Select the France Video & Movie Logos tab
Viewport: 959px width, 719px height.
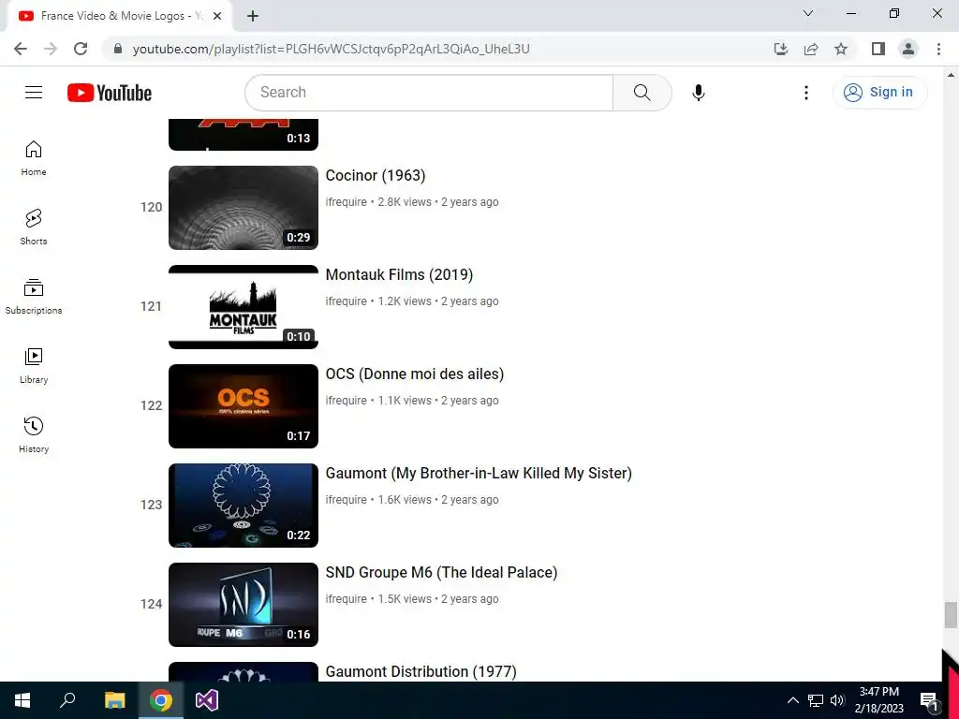pos(119,16)
